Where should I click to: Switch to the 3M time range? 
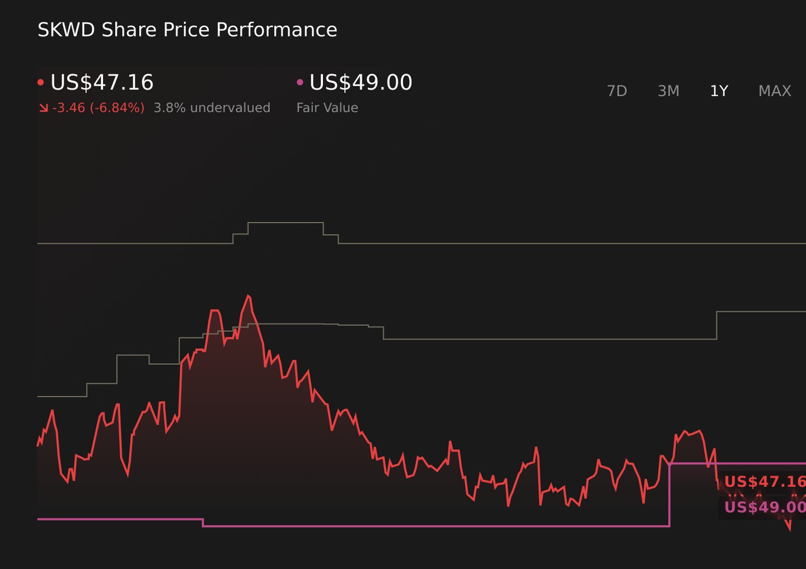[668, 91]
